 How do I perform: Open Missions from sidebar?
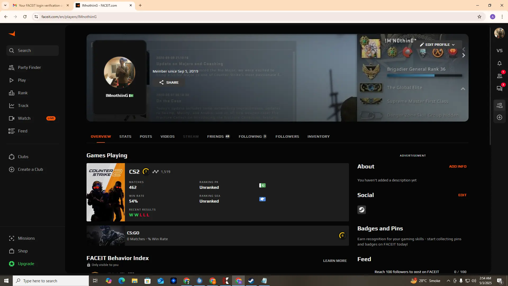tap(26, 238)
